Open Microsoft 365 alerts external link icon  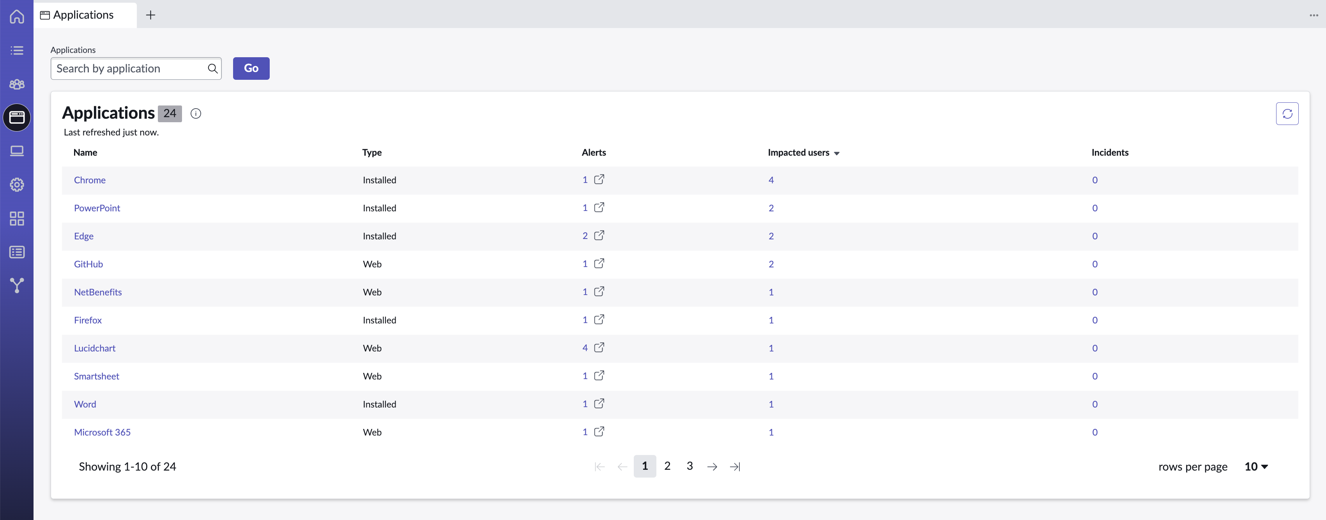point(599,432)
